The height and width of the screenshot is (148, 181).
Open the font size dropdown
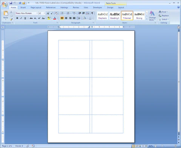44,13
